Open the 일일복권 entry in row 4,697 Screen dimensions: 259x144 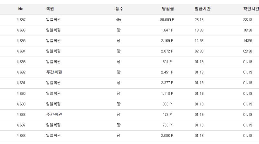53,20
